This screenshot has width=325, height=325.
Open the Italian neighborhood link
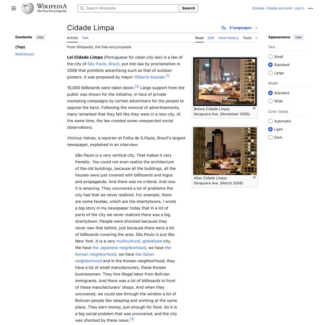pos(145,254)
